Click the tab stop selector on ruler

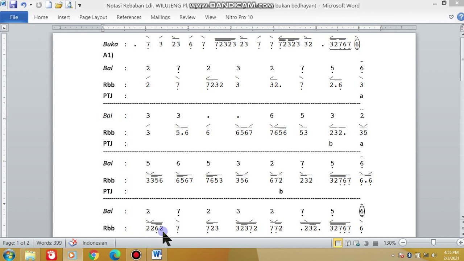click(4, 28)
